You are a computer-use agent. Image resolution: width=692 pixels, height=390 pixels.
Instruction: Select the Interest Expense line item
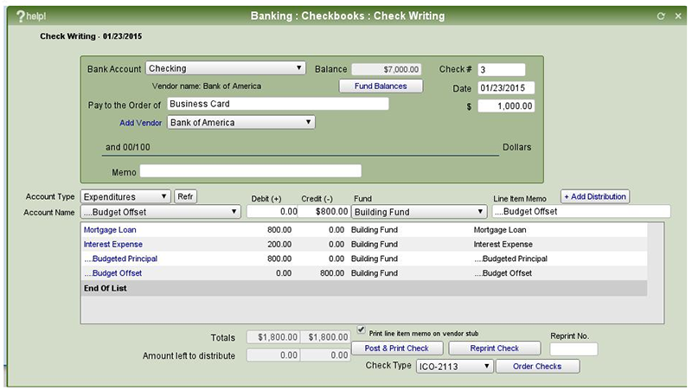click(113, 245)
